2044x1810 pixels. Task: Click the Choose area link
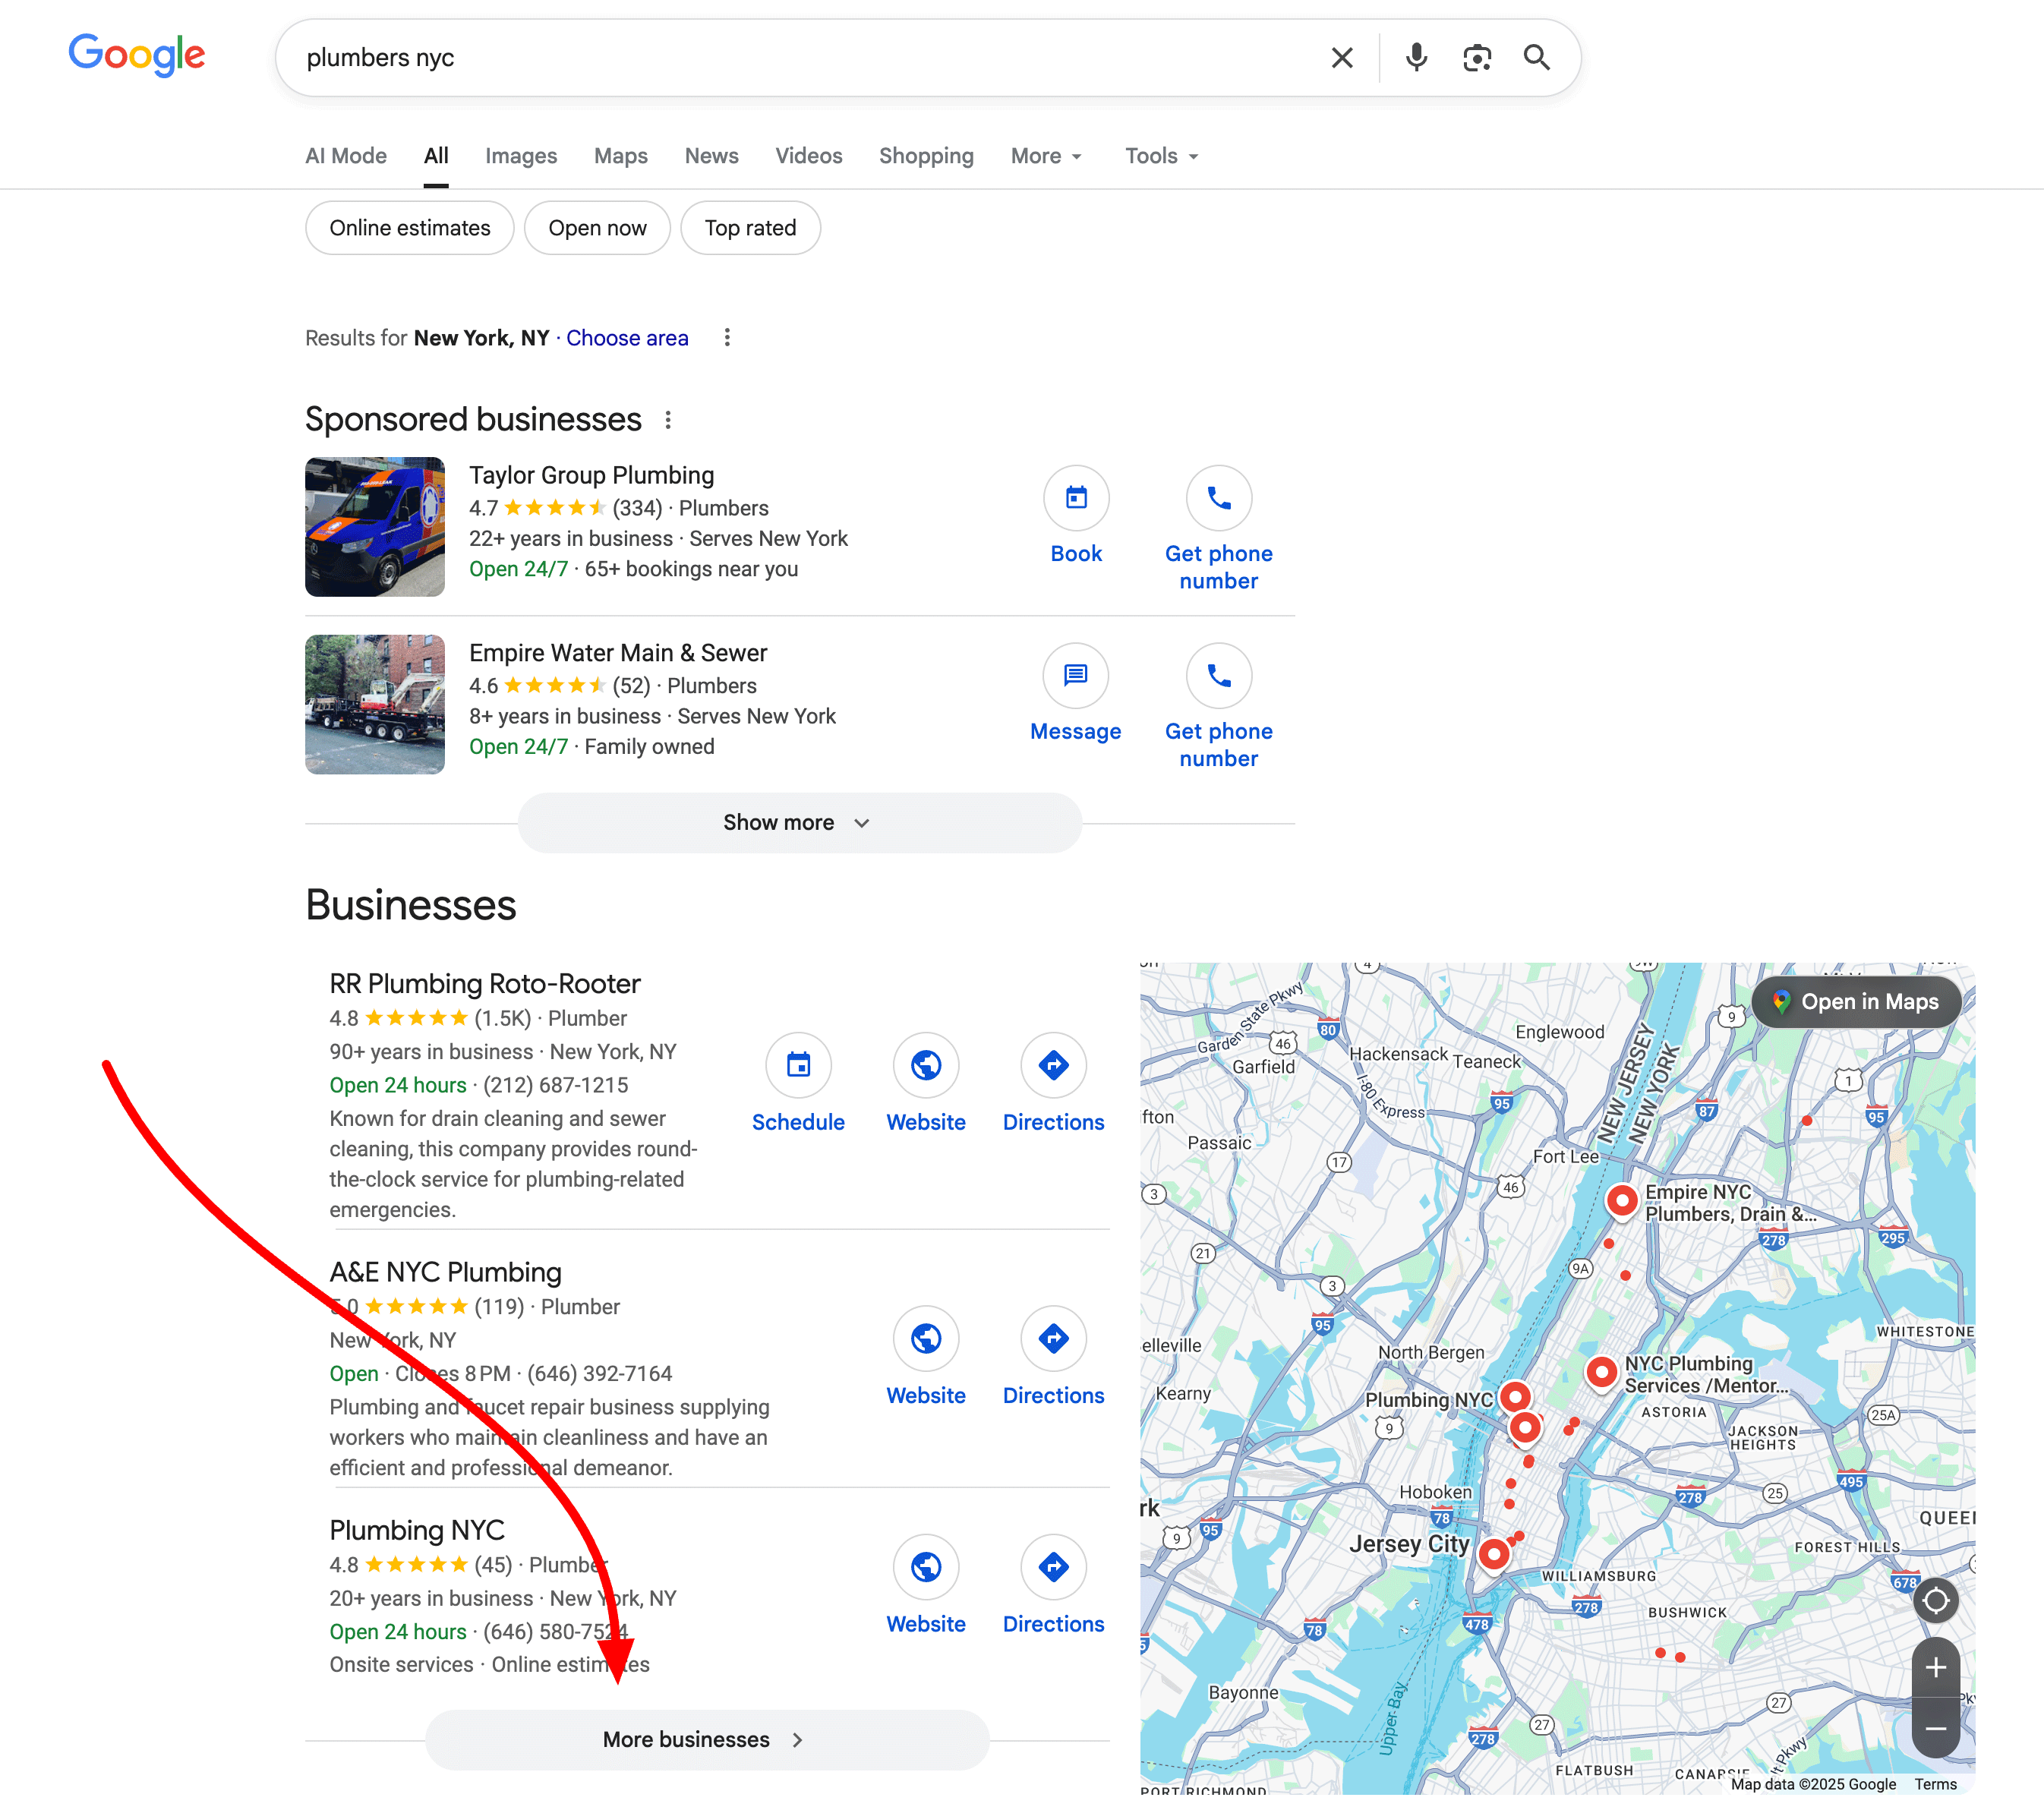627,338
